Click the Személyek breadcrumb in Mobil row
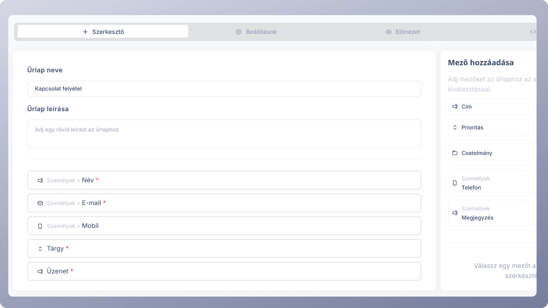The image size is (548, 308). point(61,226)
